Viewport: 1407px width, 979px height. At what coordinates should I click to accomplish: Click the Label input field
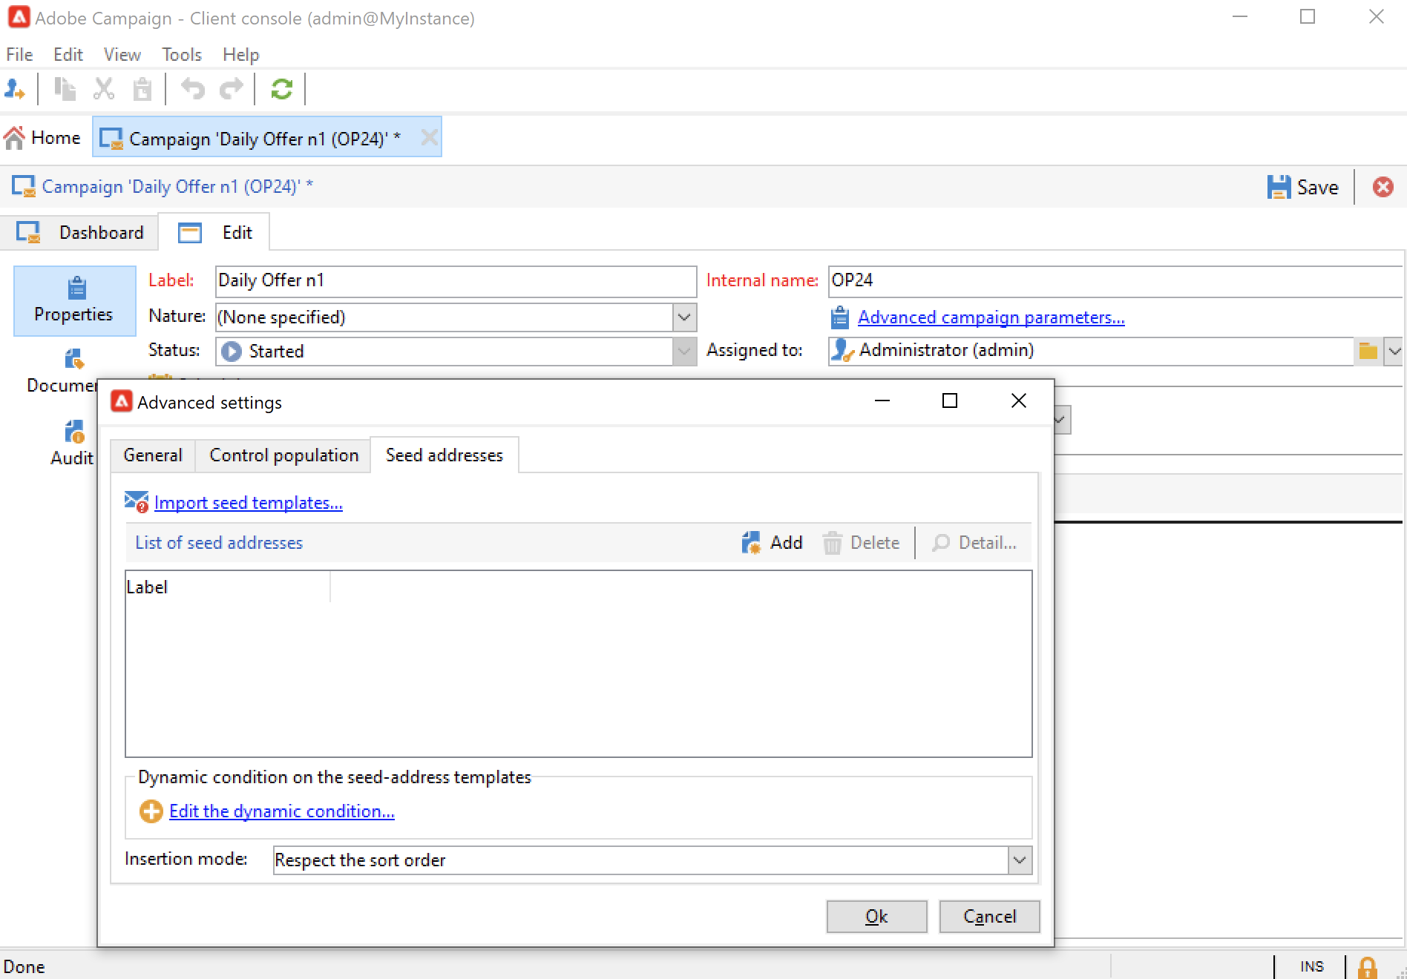pos(456,280)
